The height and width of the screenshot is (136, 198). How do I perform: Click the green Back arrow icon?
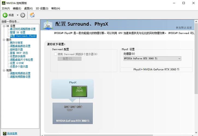tap(5, 15)
